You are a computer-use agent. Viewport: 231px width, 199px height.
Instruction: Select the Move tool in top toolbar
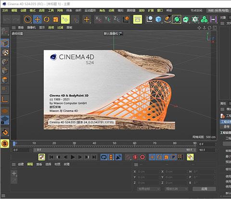(38, 19)
